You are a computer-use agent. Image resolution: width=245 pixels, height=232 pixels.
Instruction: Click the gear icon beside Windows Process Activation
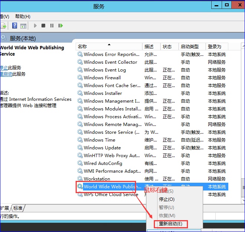80,116
